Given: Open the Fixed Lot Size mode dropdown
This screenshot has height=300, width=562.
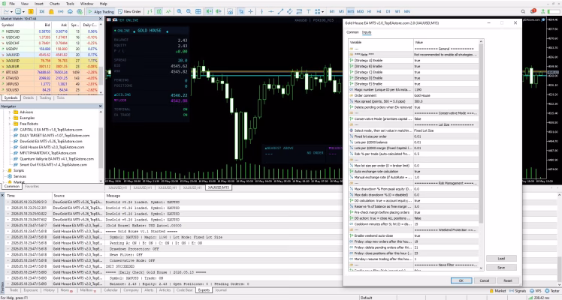Looking at the screenshot, I should tap(446, 130).
